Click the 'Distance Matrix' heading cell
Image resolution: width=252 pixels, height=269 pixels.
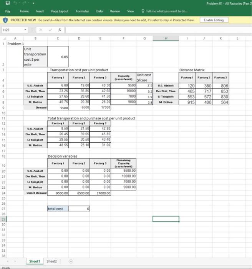[x=192, y=70]
